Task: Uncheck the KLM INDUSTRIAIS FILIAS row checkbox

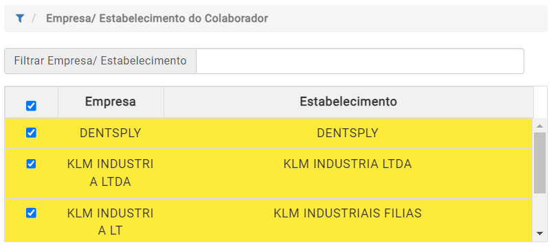Action: [32, 213]
